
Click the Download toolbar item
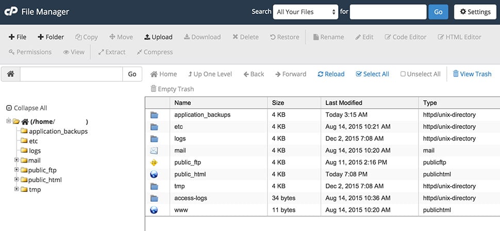pos(202,37)
